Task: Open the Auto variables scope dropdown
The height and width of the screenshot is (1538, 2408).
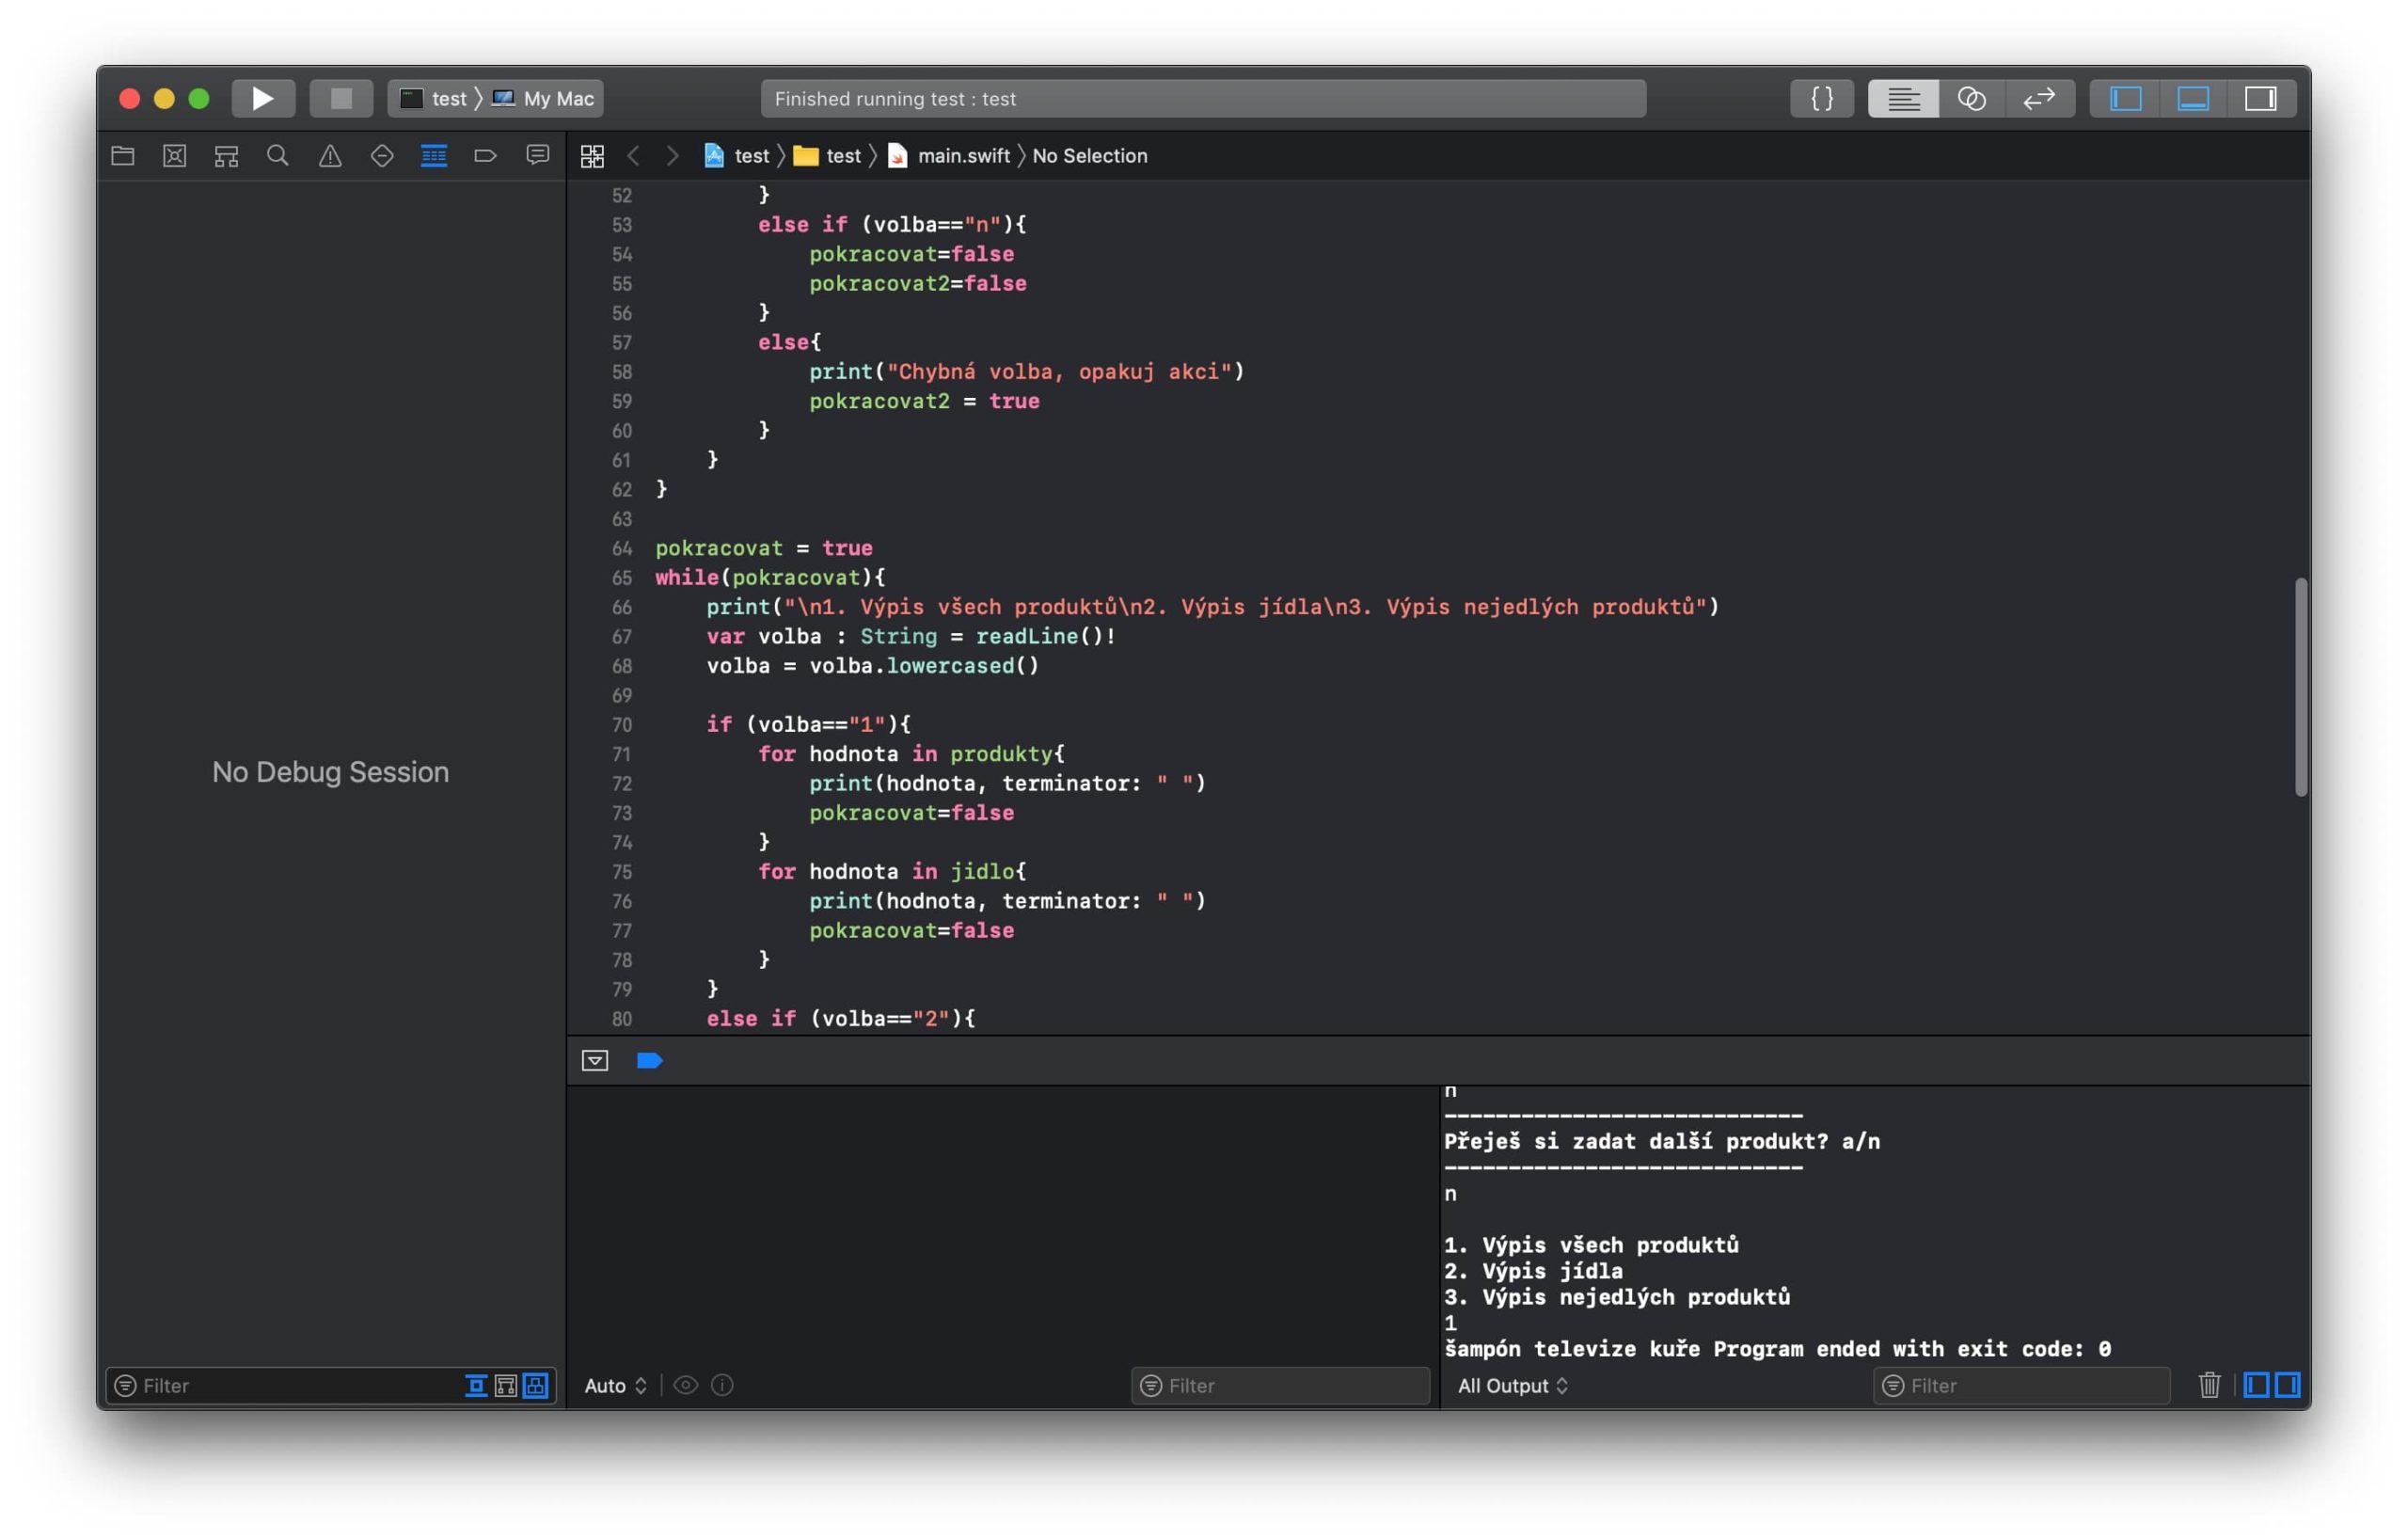Action: pos(615,1385)
